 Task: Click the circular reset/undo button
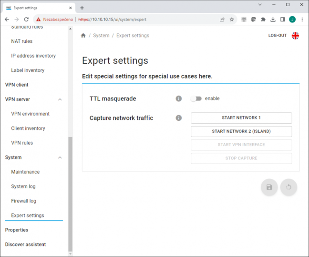288,187
